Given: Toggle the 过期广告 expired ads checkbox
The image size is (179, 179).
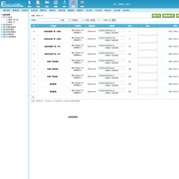Looking at the screenshot, I should [102, 20].
